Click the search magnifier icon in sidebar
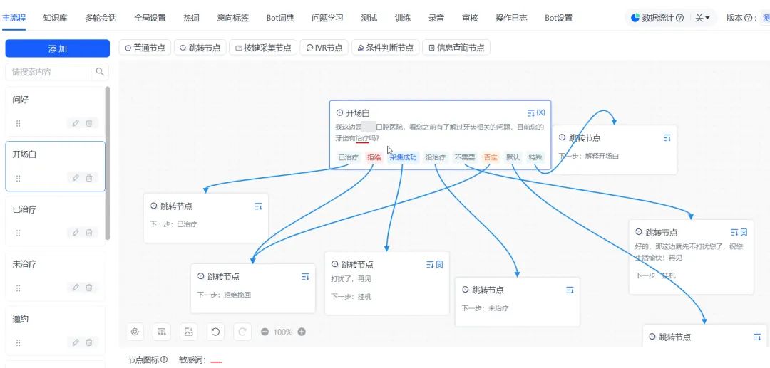 tap(100, 72)
